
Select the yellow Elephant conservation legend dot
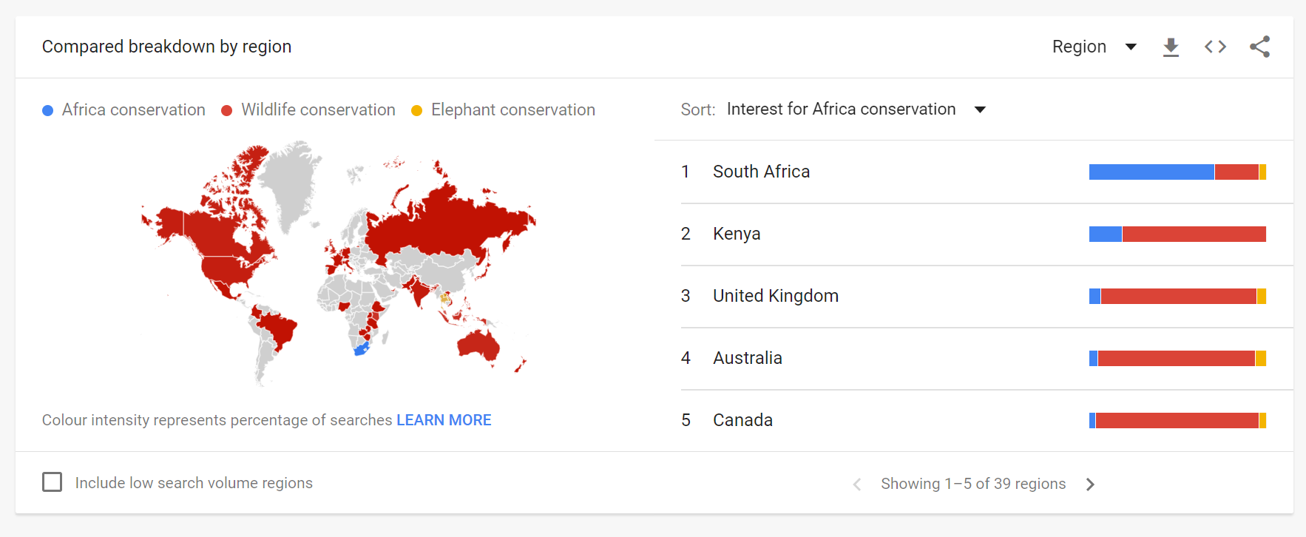point(417,109)
